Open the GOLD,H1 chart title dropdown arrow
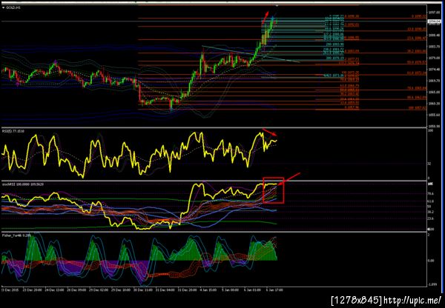Image resolution: width=445 pixels, height=308 pixels. click(x=4, y=7)
